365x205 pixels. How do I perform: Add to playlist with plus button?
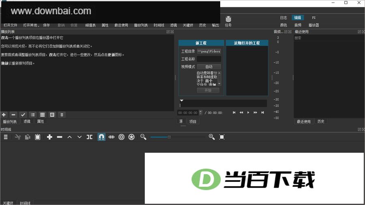(4, 115)
